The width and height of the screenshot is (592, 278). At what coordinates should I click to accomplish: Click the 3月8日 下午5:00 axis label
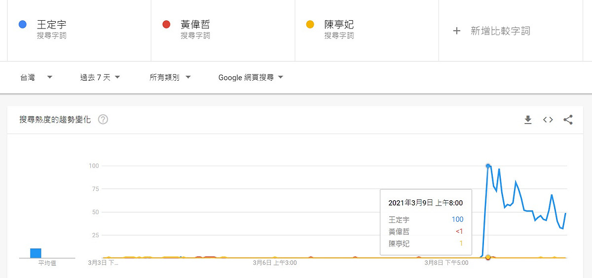(x=446, y=263)
